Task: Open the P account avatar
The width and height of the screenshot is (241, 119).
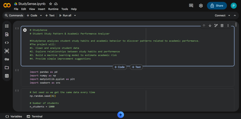Action: [x=234, y=6]
